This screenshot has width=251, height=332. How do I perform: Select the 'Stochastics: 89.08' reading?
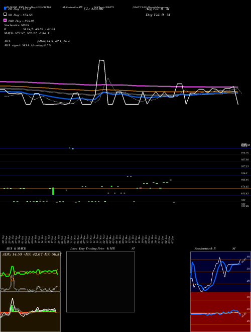tap(16, 25)
